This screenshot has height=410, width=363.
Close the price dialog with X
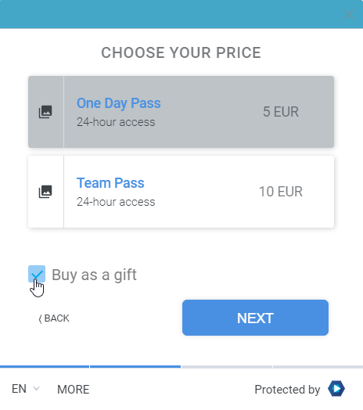click(x=349, y=15)
